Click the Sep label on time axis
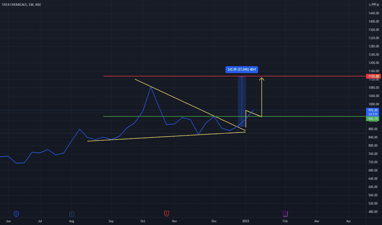 pos(111,221)
